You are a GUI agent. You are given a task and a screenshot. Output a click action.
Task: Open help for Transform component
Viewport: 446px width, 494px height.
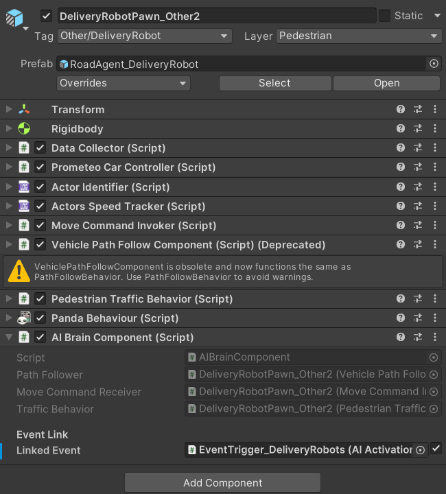pyautogui.click(x=400, y=109)
